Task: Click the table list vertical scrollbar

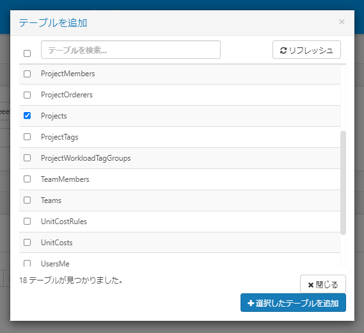Action: 343,183
